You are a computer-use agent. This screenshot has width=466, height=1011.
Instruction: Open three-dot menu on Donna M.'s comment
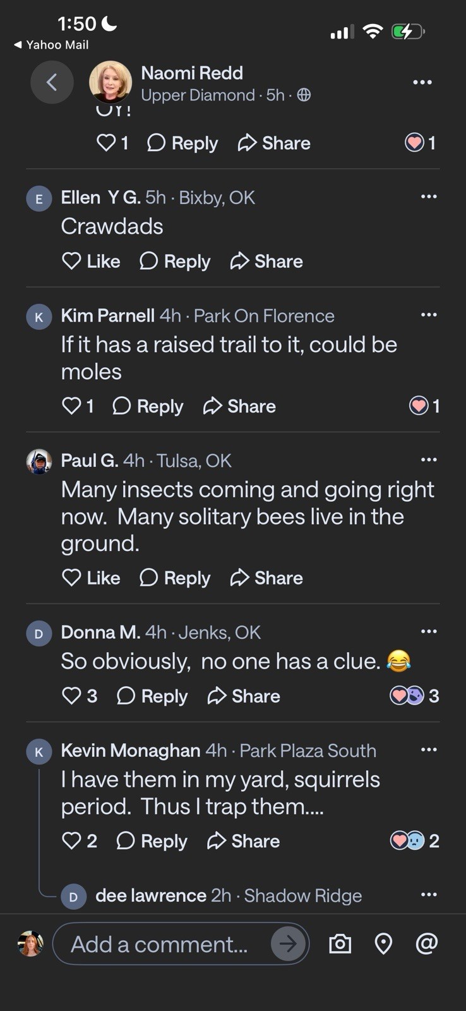(x=429, y=631)
